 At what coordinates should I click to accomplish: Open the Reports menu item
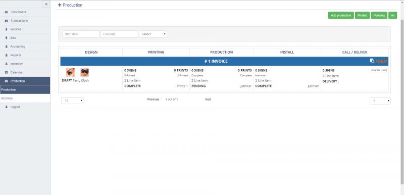coord(25,55)
